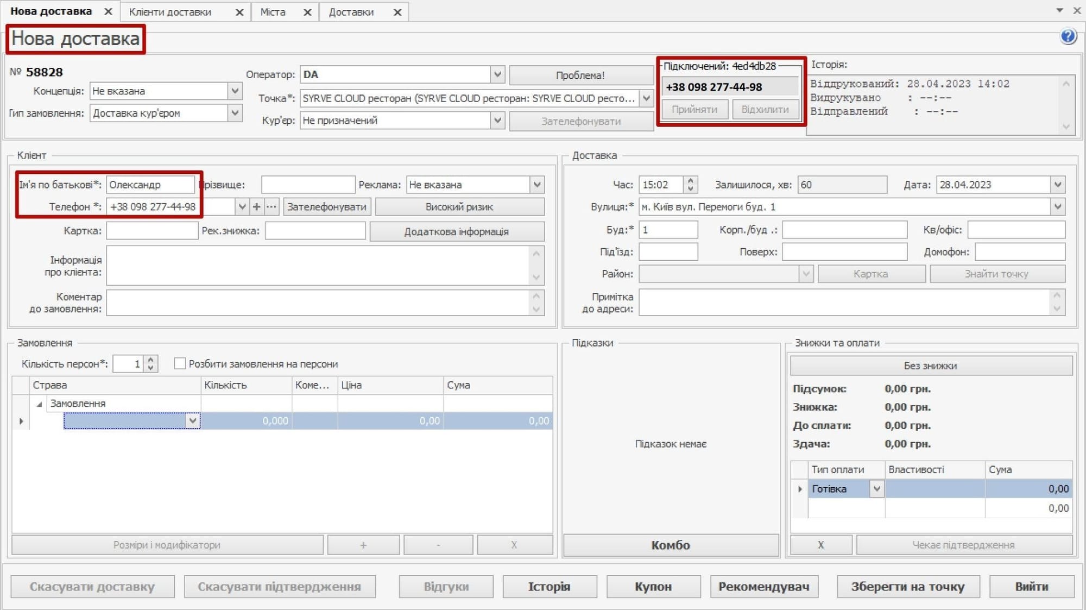
Task: Focus the Ім'я по батькові field
Action: pyautogui.click(x=150, y=185)
